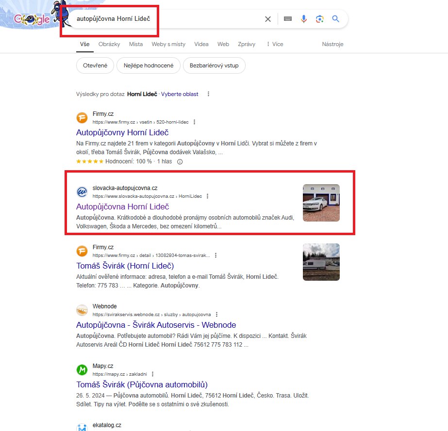Click the Firmy.cz favicon of Autopůjčovny result
The height and width of the screenshot is (431, 448).
point(82,118)
